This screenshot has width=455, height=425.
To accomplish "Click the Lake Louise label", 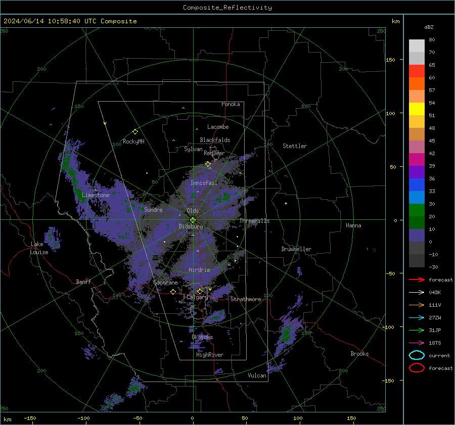I will click(39, 248).
